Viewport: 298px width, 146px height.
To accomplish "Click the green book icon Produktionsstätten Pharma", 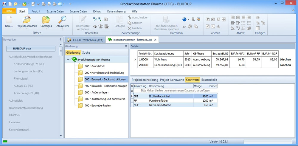I will (x=74, y=60).
